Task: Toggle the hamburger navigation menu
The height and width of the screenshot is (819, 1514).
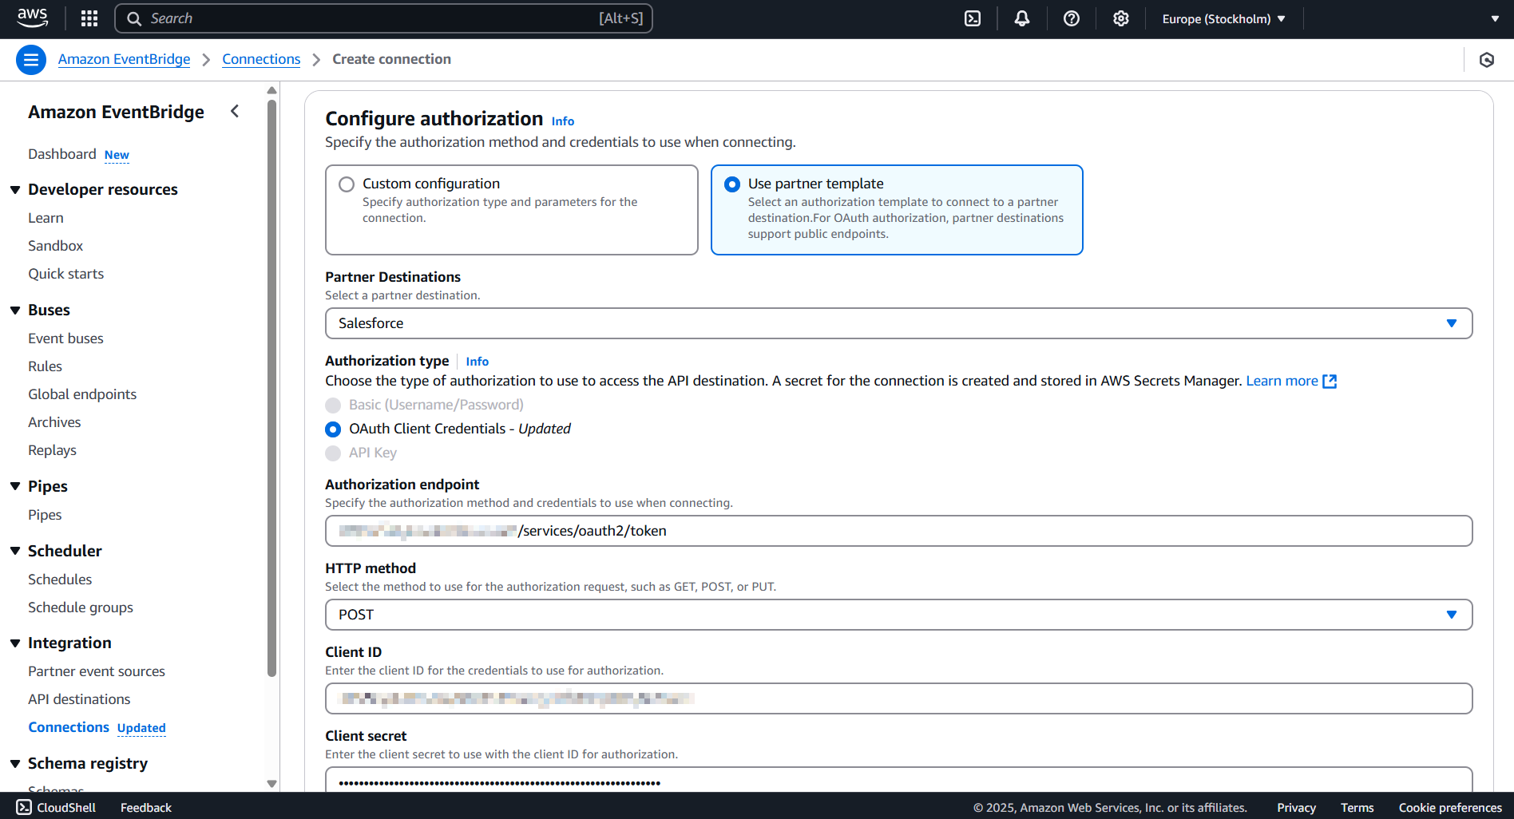Action: pyautogui.click(x=31, y=60)
